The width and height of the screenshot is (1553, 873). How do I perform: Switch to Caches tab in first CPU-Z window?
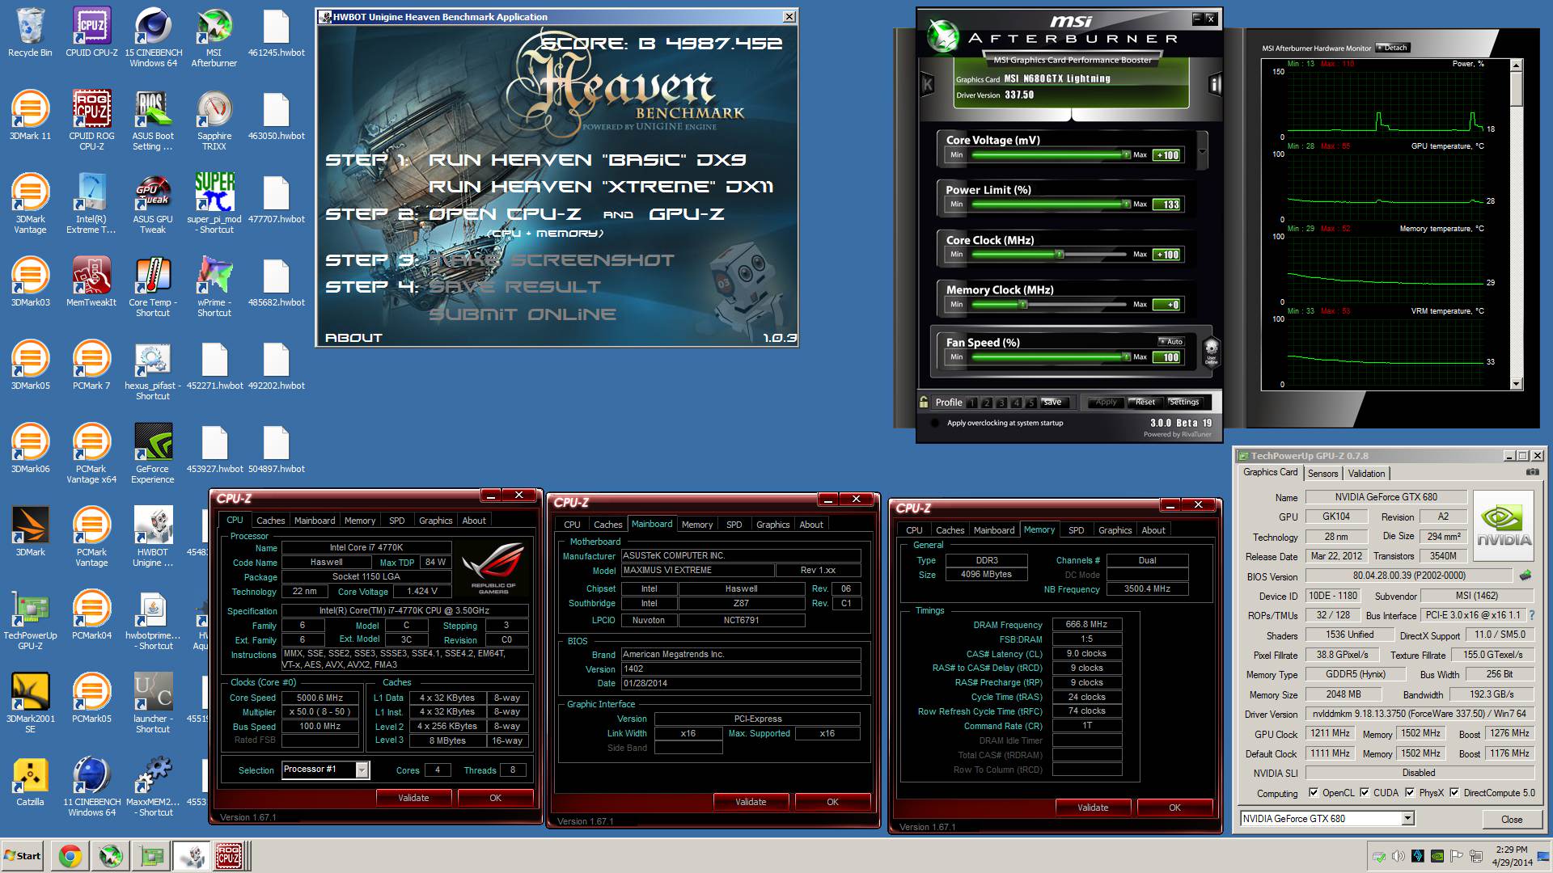[270, 521]
